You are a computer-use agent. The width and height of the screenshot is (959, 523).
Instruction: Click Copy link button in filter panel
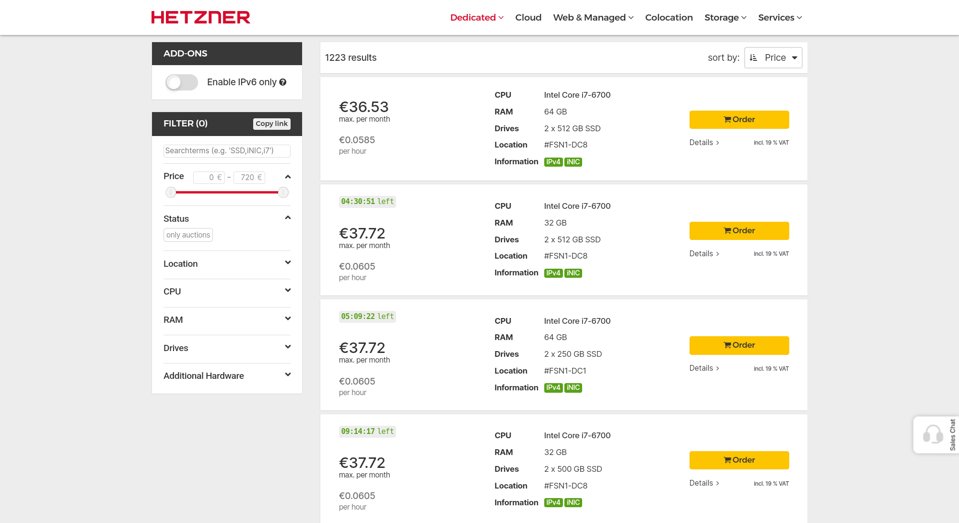271,124
